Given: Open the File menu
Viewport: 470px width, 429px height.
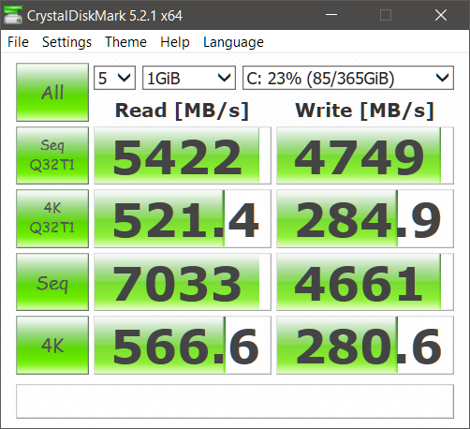Looking at the screenshot, I should coord(18,42).
